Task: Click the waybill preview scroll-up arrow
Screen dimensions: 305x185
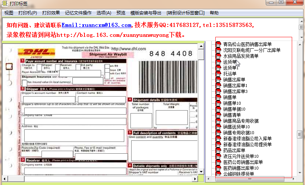Action: point(201,46)
